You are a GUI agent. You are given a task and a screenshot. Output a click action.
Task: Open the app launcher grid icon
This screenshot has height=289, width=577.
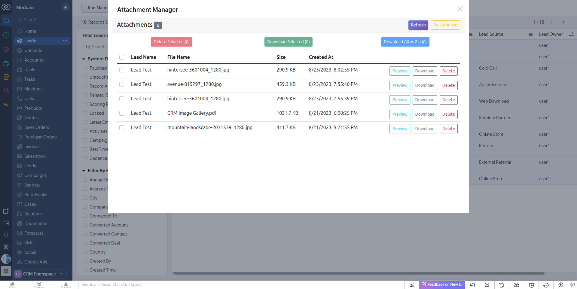coord(6,271)
